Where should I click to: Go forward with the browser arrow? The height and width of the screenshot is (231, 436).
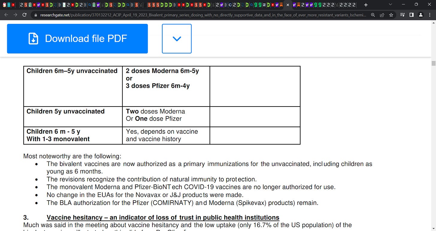click(x=15, y=15)
